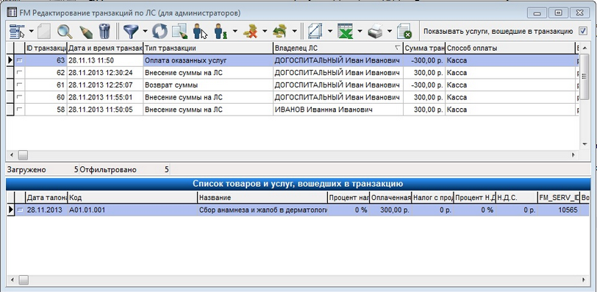
Task: Open dropdown beside coins with red cross
Action: click(x=265, y=31)
